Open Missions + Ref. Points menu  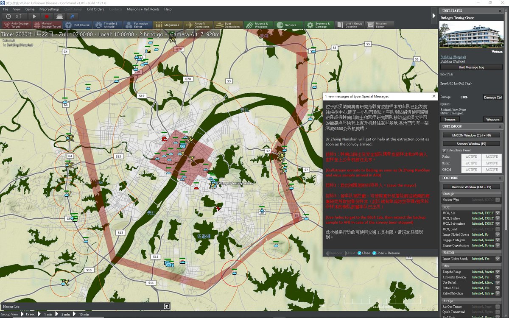point(143,9)
